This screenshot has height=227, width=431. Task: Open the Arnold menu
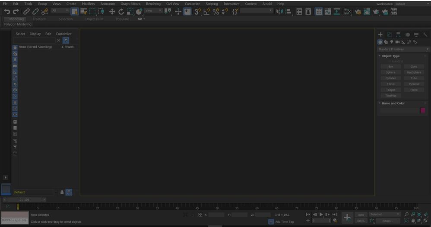click(x=267, y=4)
